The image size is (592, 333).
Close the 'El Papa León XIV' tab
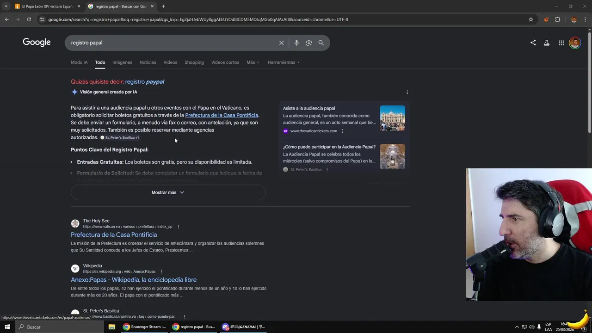pyautogui.click(x=79, y=6)
